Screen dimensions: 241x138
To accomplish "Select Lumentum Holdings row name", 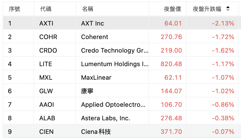I will click(x=115, y=64).
